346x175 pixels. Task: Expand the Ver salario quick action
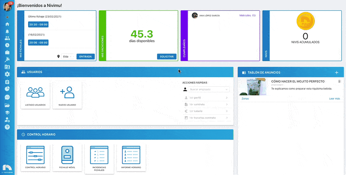coord(206,111)
